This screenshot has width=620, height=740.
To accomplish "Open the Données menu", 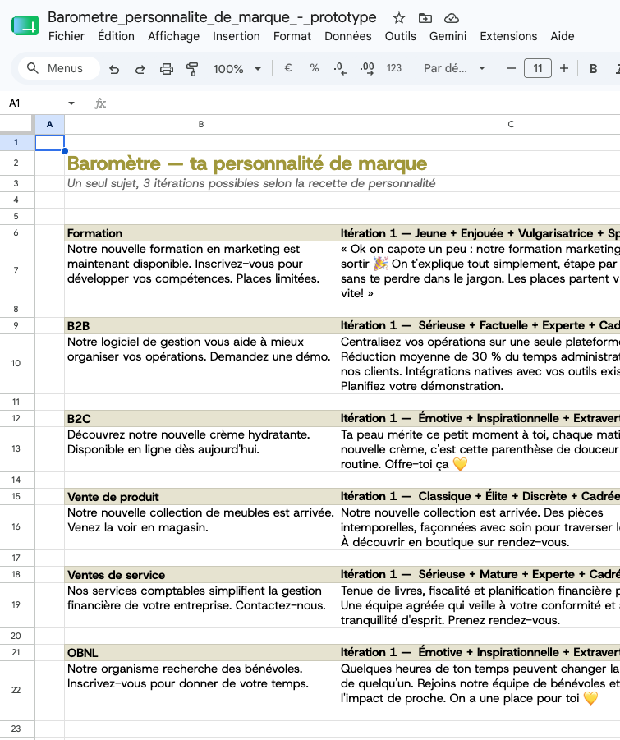I will click(348, 36).
